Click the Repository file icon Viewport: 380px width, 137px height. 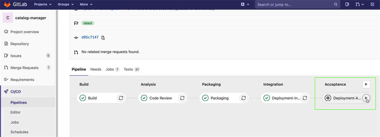(x=6, y=44)
